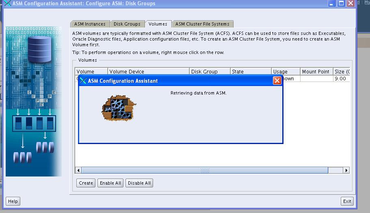The height and width of the screenshot is (213, 370).
Task: Select the 9.00 size cell
Action: (341, 78)
